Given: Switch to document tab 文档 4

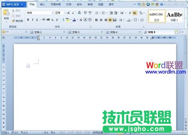Looking at the screenshot, I should pos(124,32).
